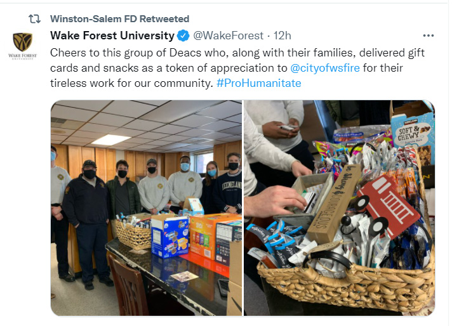Open the group photo of masked people
Screen dimensions: 452x326
coord(147,208)
